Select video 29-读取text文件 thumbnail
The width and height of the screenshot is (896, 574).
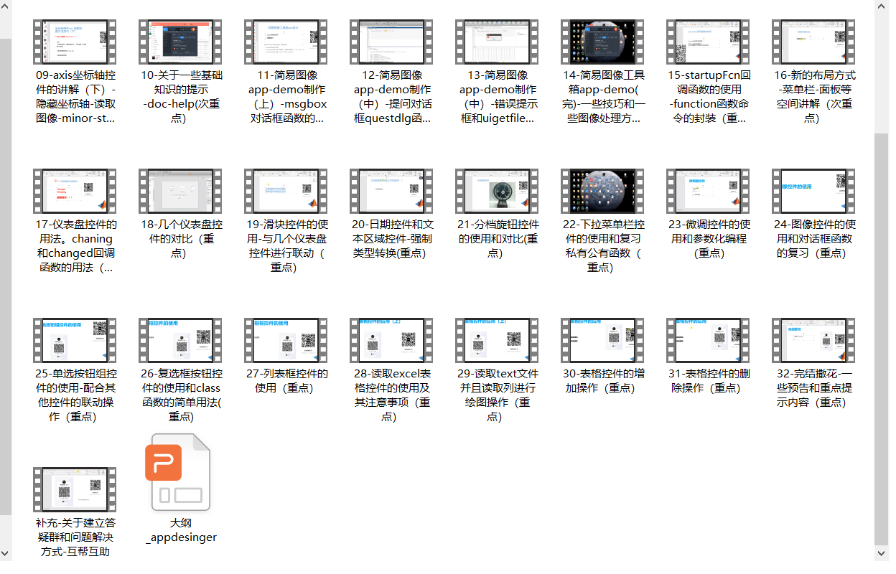497,340
